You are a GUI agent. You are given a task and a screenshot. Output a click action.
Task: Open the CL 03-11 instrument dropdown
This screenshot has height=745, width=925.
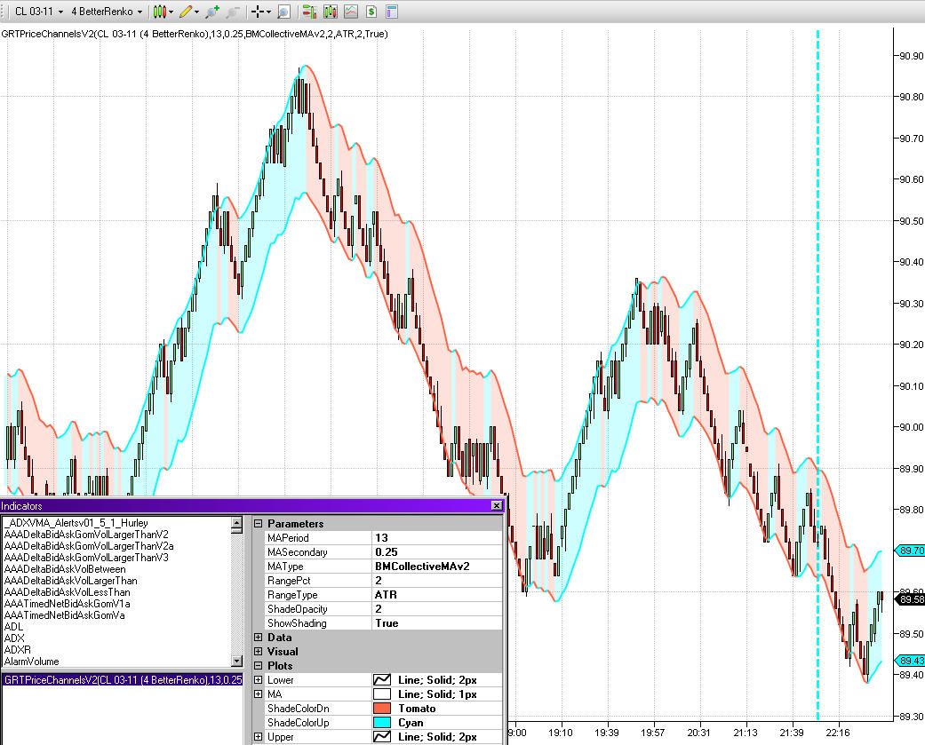[x=37, y=12]
